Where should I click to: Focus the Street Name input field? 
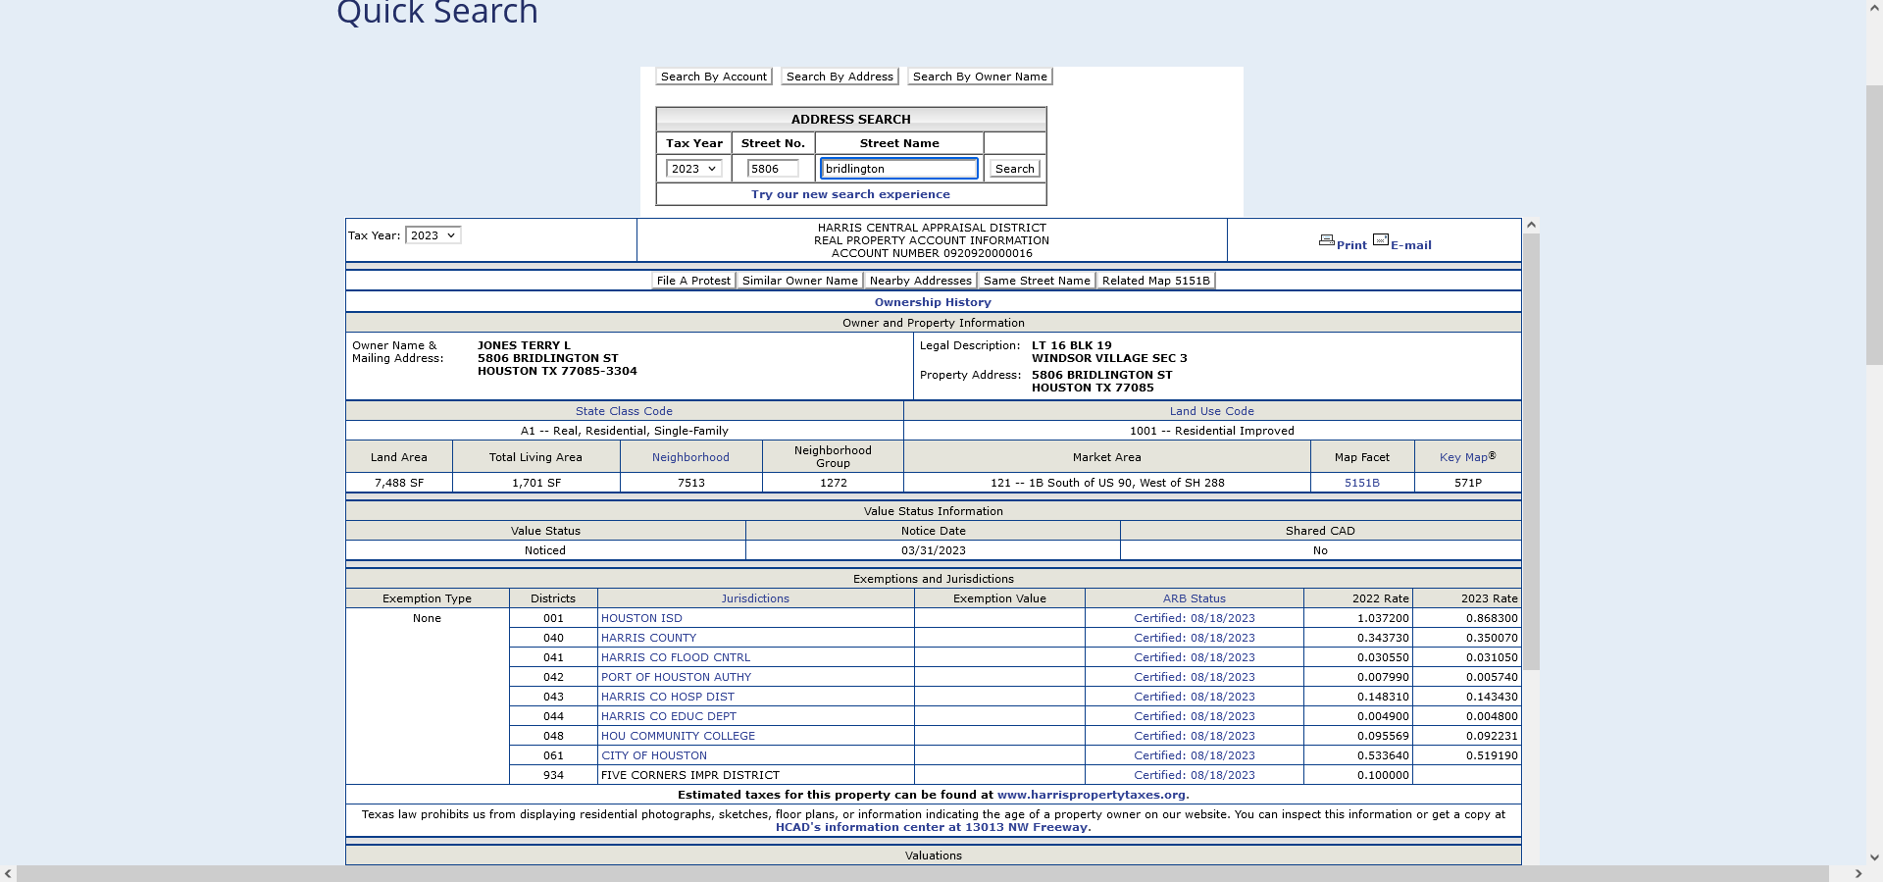(899, 169)
